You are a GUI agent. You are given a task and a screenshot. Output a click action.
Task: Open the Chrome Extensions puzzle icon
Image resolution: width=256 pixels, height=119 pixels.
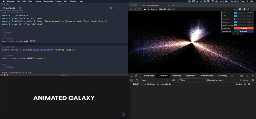pyautogui.click(x=244, y=9)
